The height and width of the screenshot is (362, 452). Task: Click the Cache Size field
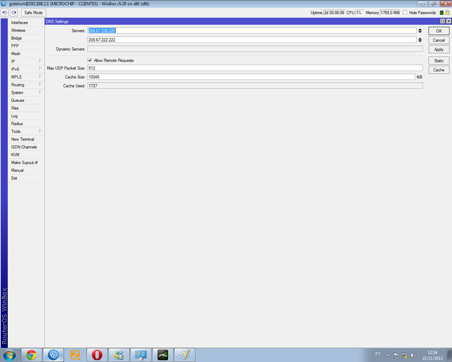(x=251, y=77)
